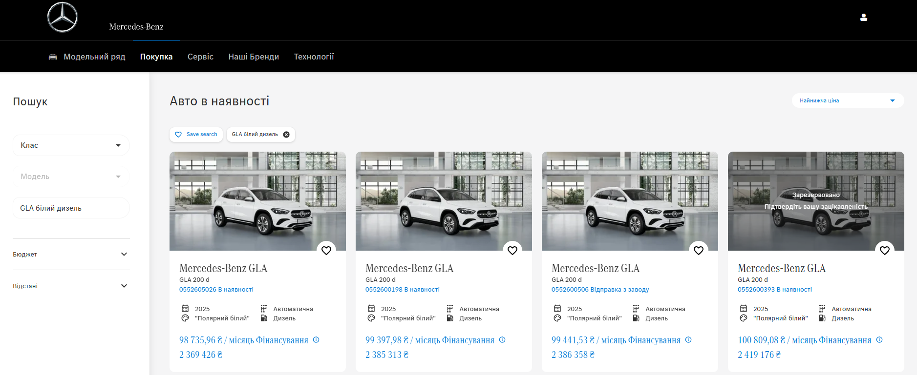The width and height of the screenshot is (917, 375).
Task: Click financing link 98 735,96 ₴ / місяць
Action: pos(244,340)
